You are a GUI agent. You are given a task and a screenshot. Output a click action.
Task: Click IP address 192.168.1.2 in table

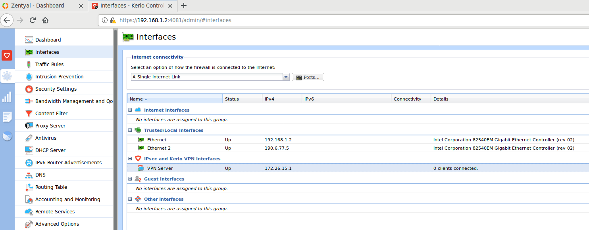(278, 140)
